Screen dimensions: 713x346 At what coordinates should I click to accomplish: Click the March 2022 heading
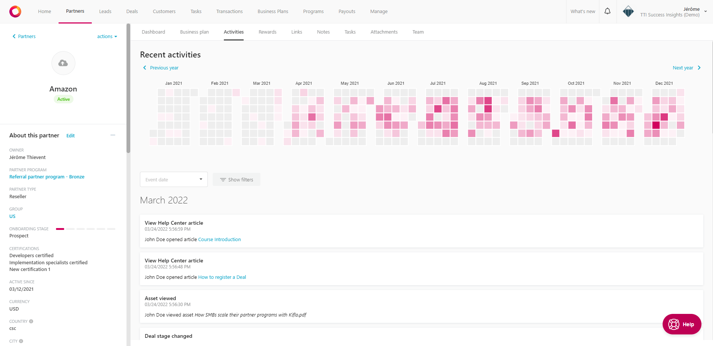click(164, 200)
